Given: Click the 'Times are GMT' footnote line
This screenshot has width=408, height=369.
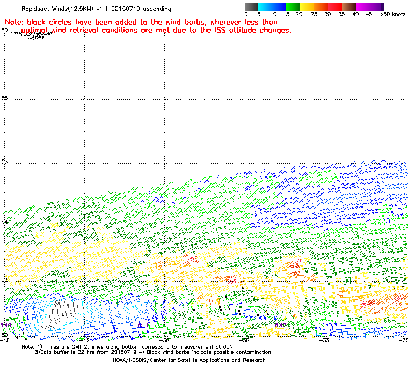Looking at the screenshot, I should [x=127, y=347].
